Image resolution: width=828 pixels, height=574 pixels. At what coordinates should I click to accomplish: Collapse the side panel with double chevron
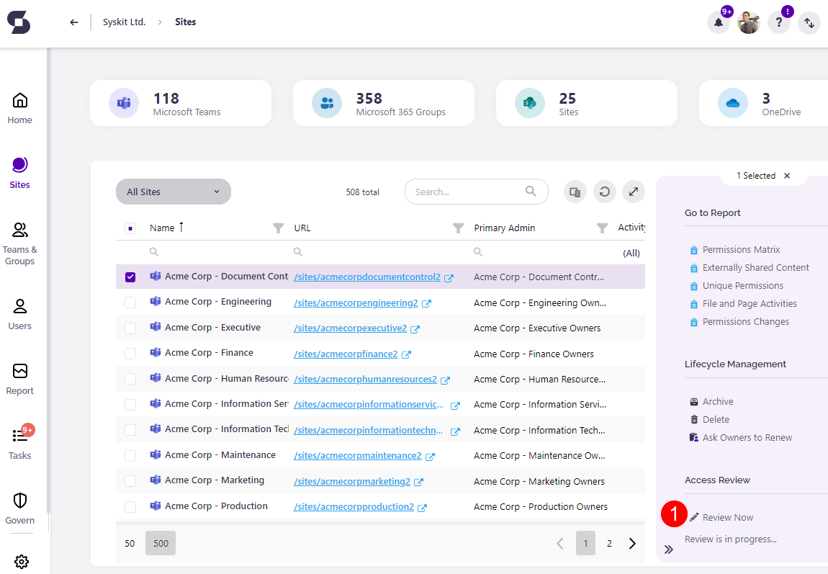click(669, 550)
